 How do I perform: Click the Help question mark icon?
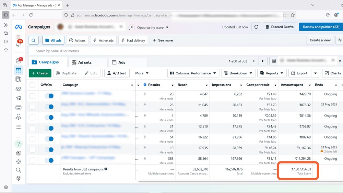pos(19,144)
